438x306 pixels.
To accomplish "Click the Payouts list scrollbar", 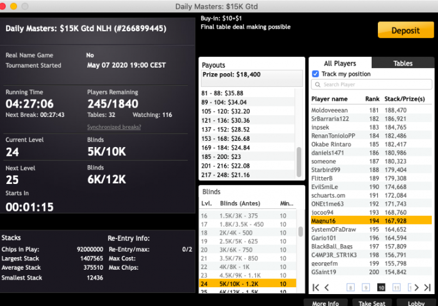I will (299, 162).
